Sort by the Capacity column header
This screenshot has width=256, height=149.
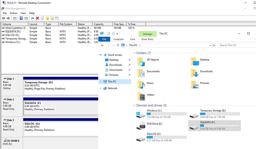coord(103,24)
